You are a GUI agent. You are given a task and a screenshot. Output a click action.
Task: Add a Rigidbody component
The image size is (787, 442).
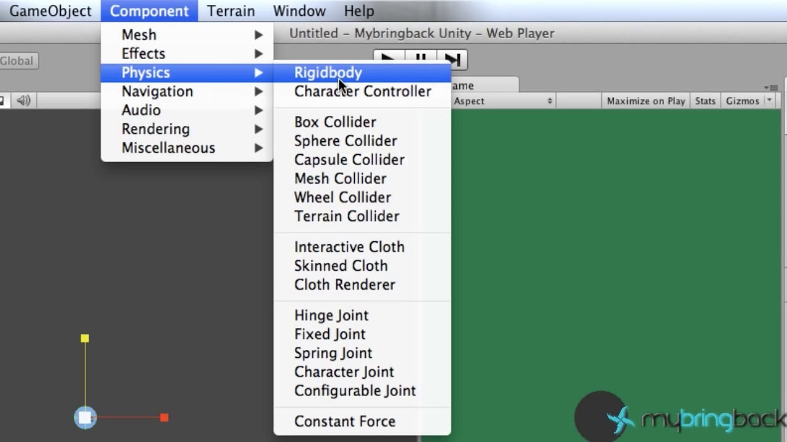[362, 72]
